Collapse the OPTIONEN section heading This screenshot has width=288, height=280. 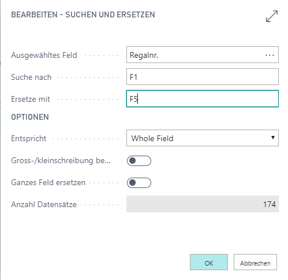click(30, 117)
